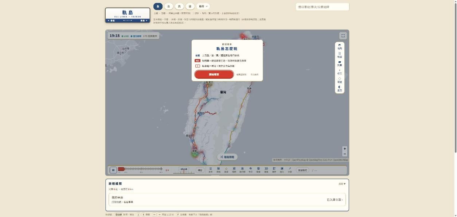This screenshot has width=457, height=217.
Task: Open the 縣市 county dropdown
Action: [203, 6]
